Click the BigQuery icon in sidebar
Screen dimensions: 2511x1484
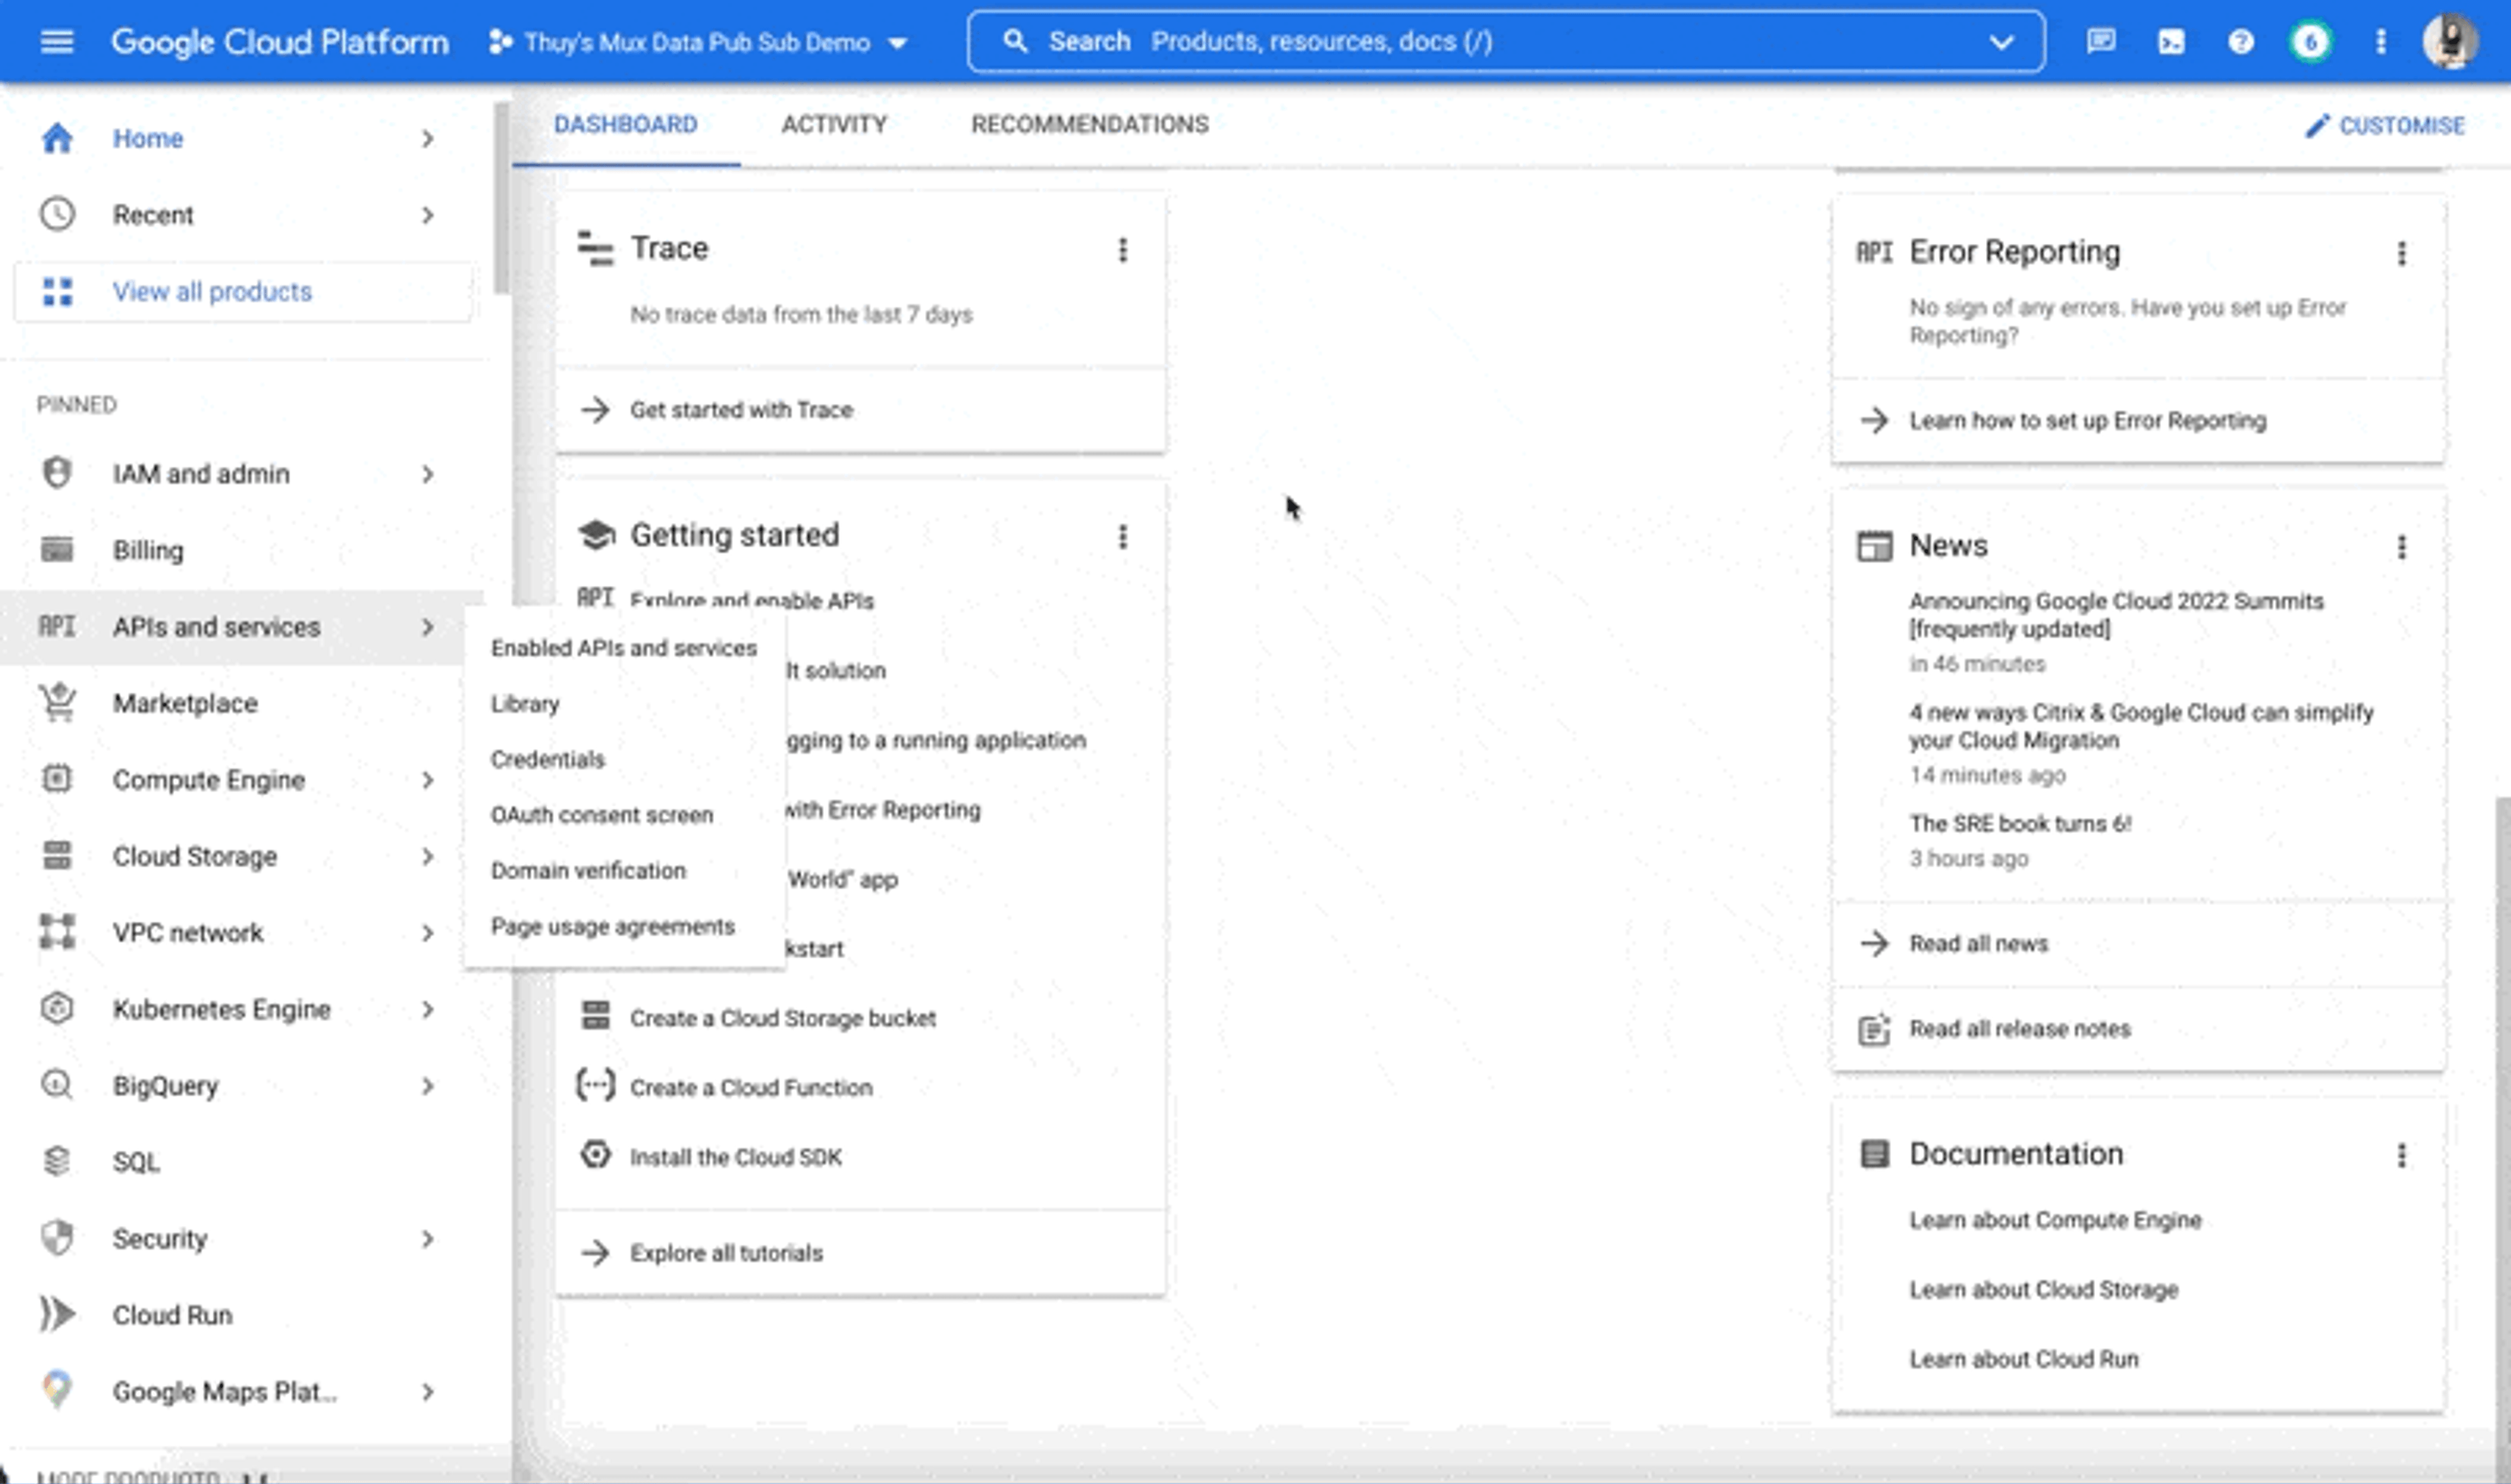point(55,1085)
